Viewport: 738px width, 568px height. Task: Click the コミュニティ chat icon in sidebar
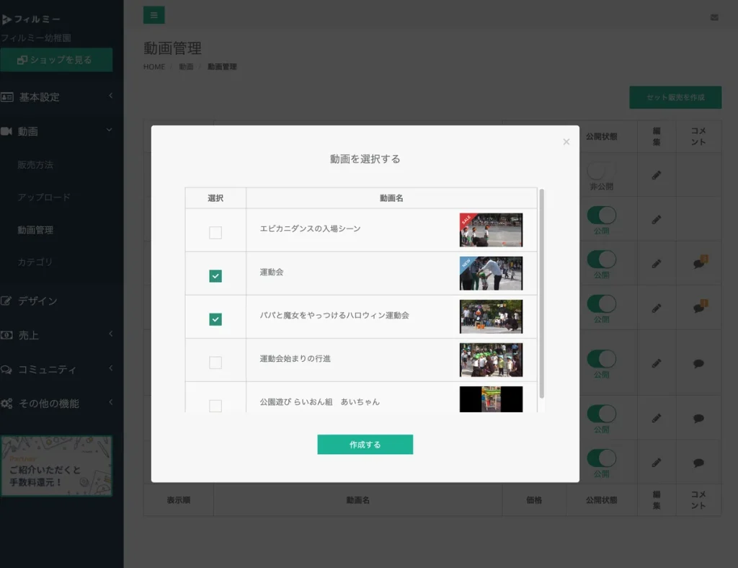(x=7, y=370)
